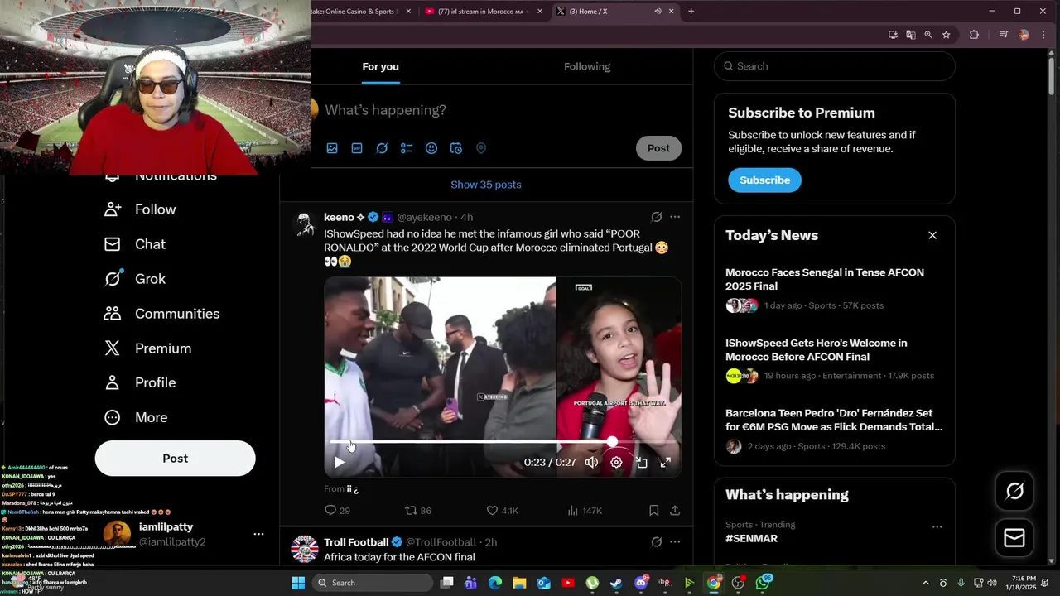Close the Today's News panel

[932, 235]
